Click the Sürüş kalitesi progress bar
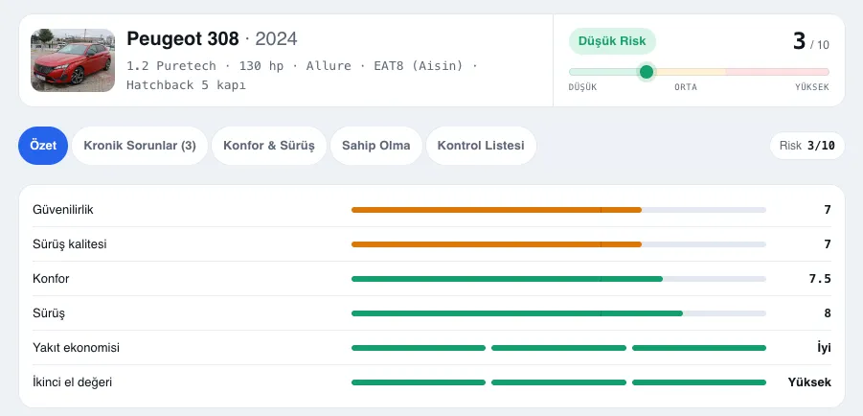Image resolution: width=863 pixels, height=416 pixels. point(558,244)
